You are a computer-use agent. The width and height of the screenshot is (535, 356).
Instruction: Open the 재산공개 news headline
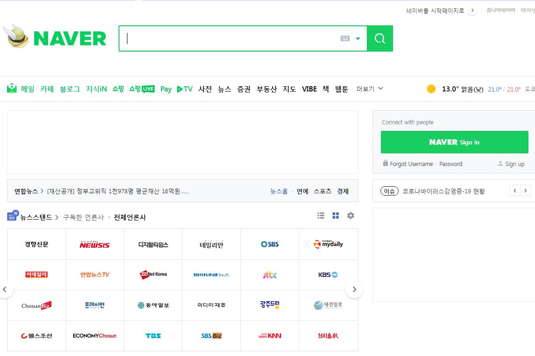118,191
